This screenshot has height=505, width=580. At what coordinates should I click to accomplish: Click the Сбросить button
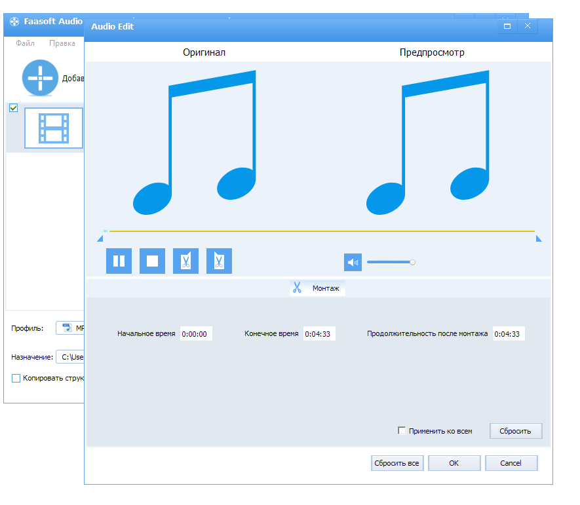[x=516, y=431]
